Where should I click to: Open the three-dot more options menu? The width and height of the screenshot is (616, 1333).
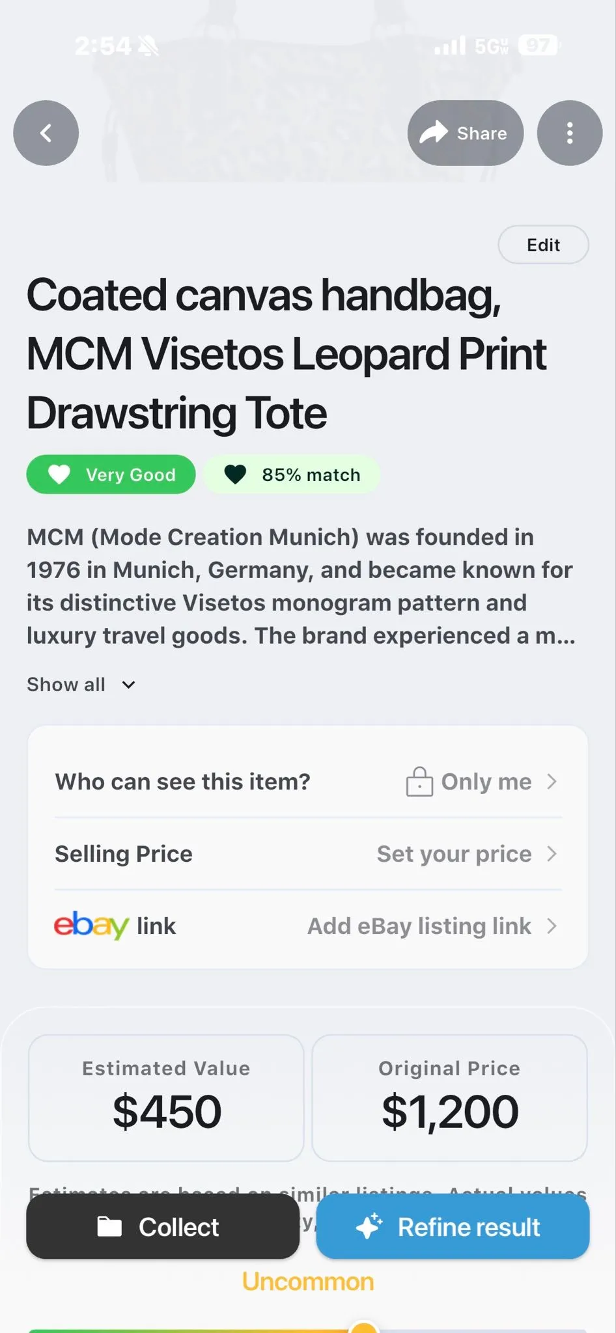tap(569, 133)
